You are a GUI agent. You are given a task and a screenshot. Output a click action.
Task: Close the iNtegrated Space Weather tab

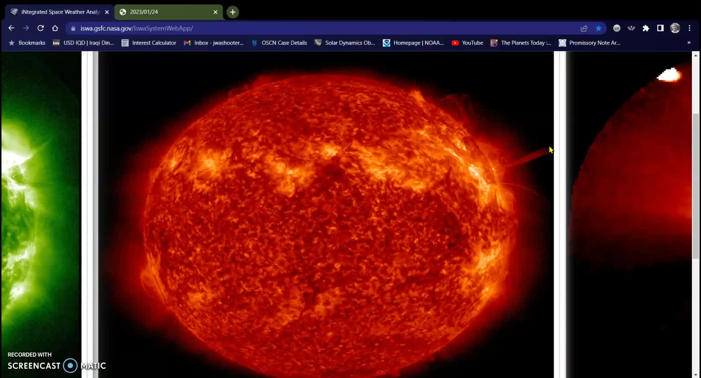pos(107,12)
